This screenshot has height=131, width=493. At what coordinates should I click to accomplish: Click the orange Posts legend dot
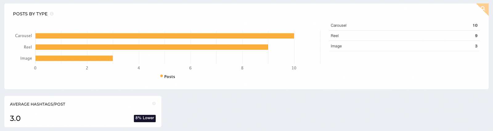click(x=161, y=76)
